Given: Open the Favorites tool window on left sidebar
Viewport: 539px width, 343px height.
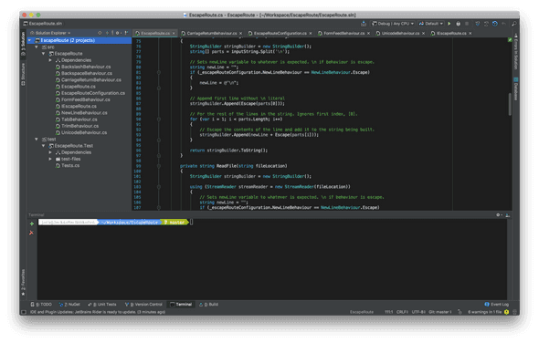Looking at the screenshot, I should [x=23, y=282].
